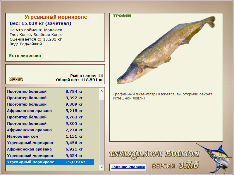Click the trophy fish picture
This screenshot has width=234, height=175.
[x=166, y=50]
